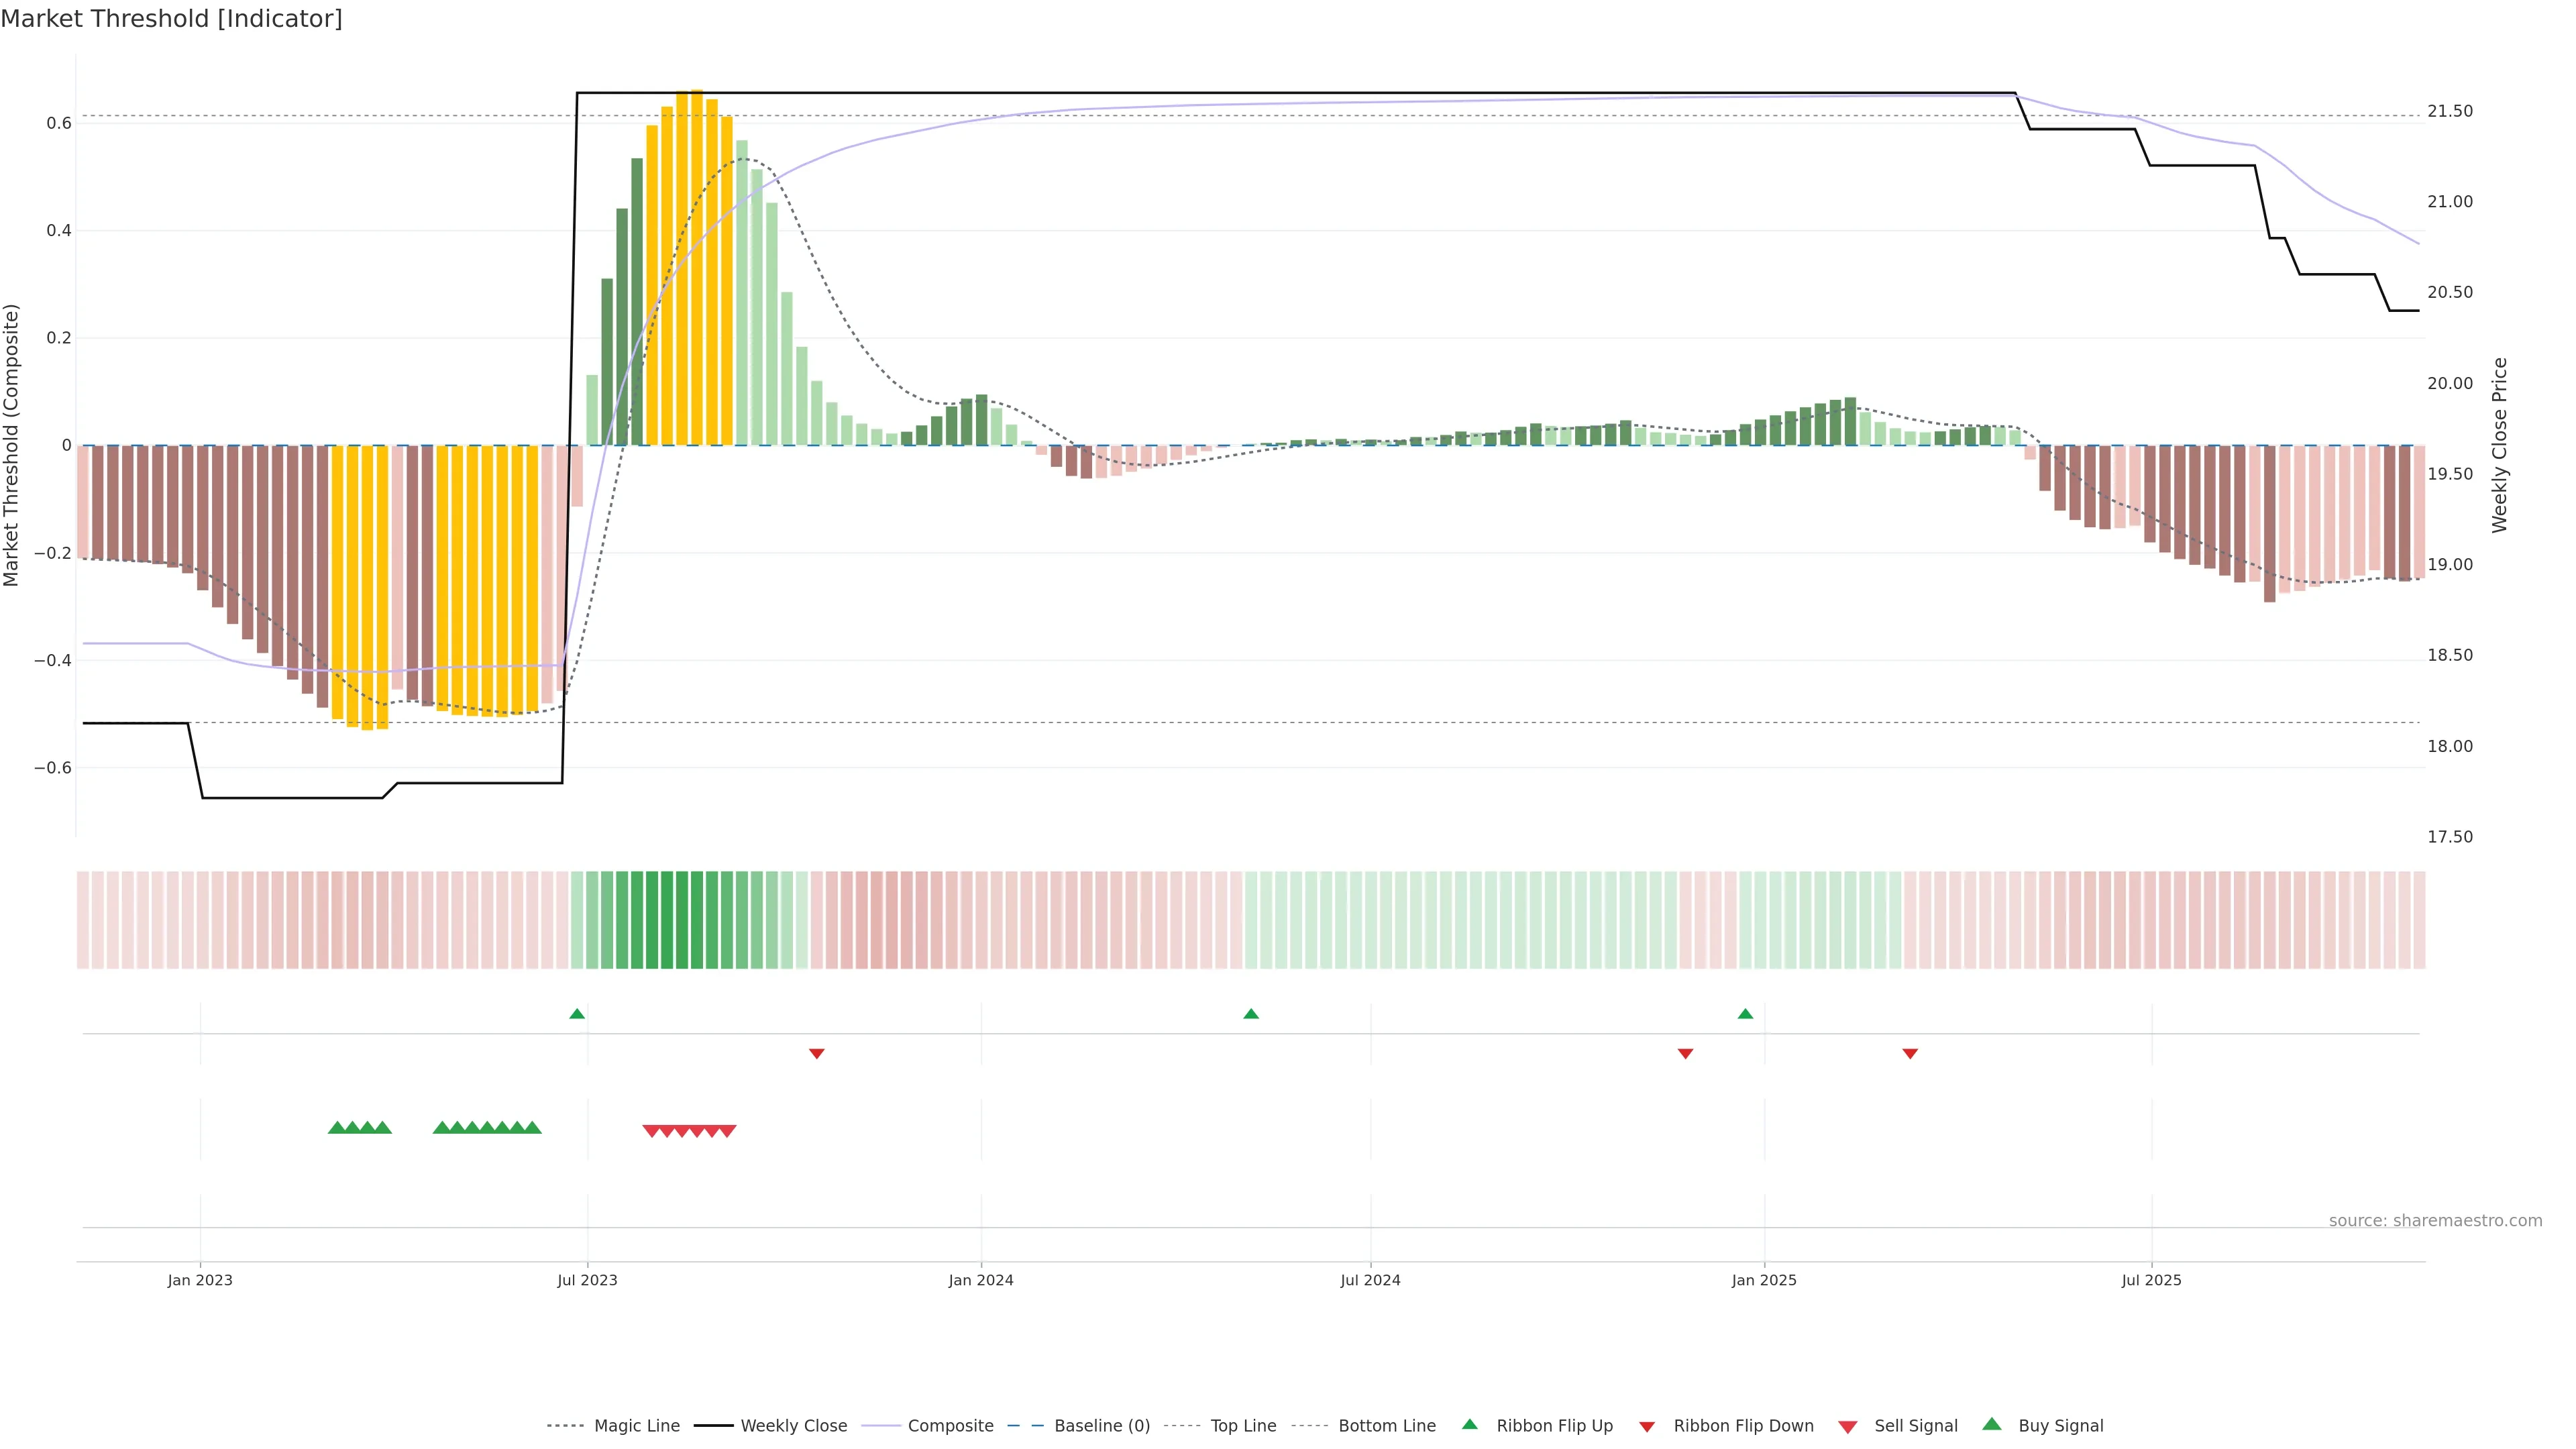Click the Jul 2025 x-axis label
2576x1449 pixels.
(x=2151, y=1280)
